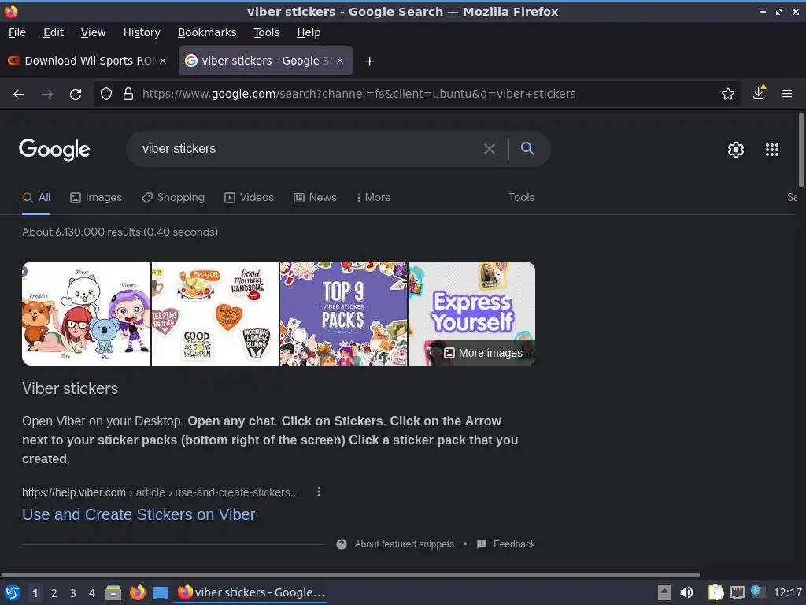Switch to Shopping results
806x605 pixels.
point(173,198)
